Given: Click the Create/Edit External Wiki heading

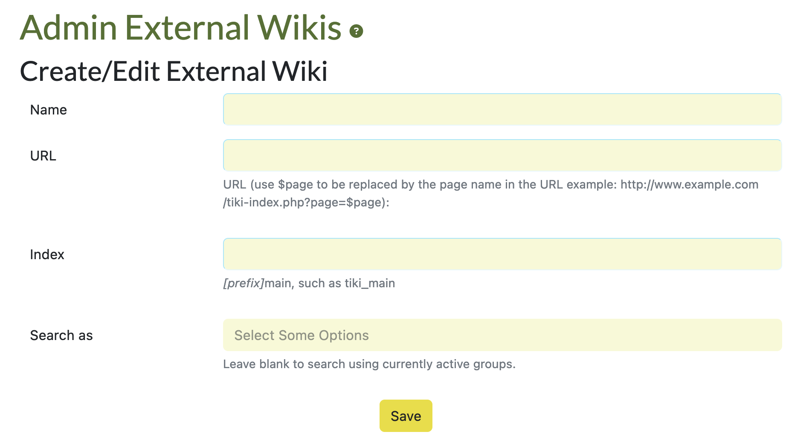Looking at the screenshot, I should pos(174,71).
